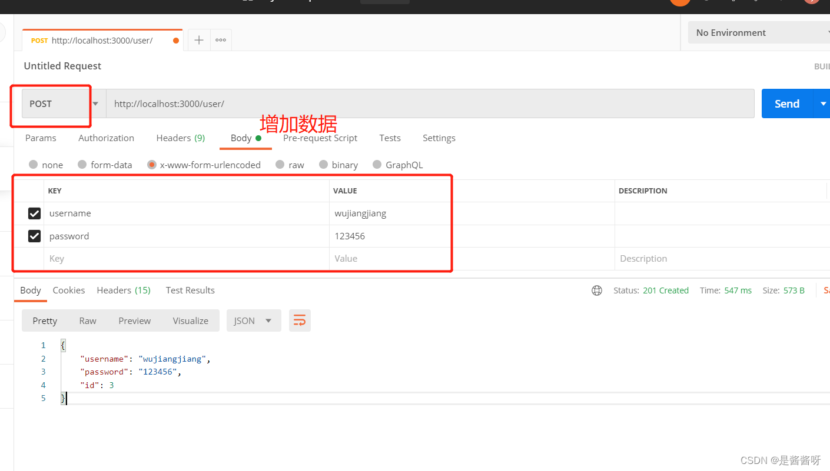Click the password key cell

point(186,236)
